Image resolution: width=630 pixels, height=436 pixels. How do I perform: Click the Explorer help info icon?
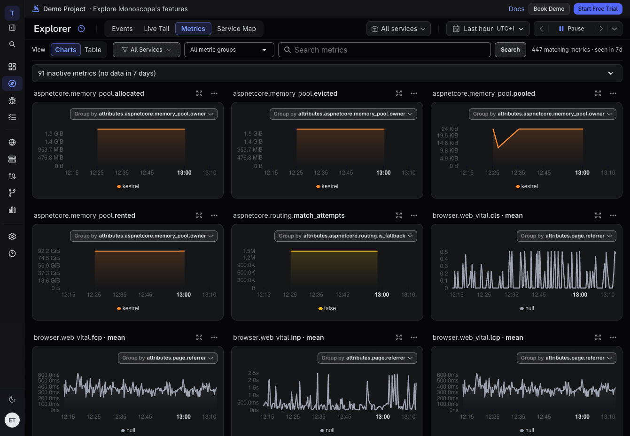pyautogui.click(x=81, y=29)
